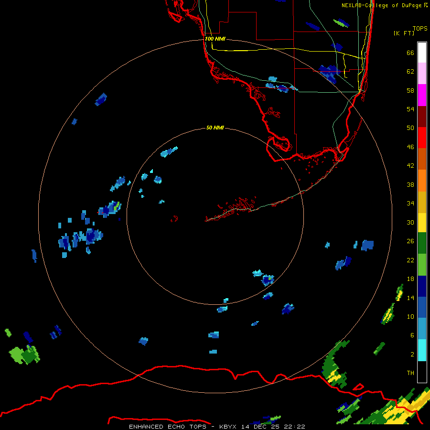The width and height of the screenshot is (430, 430).
Task: Click the TOPS legend title
Action: pos(420,28)
